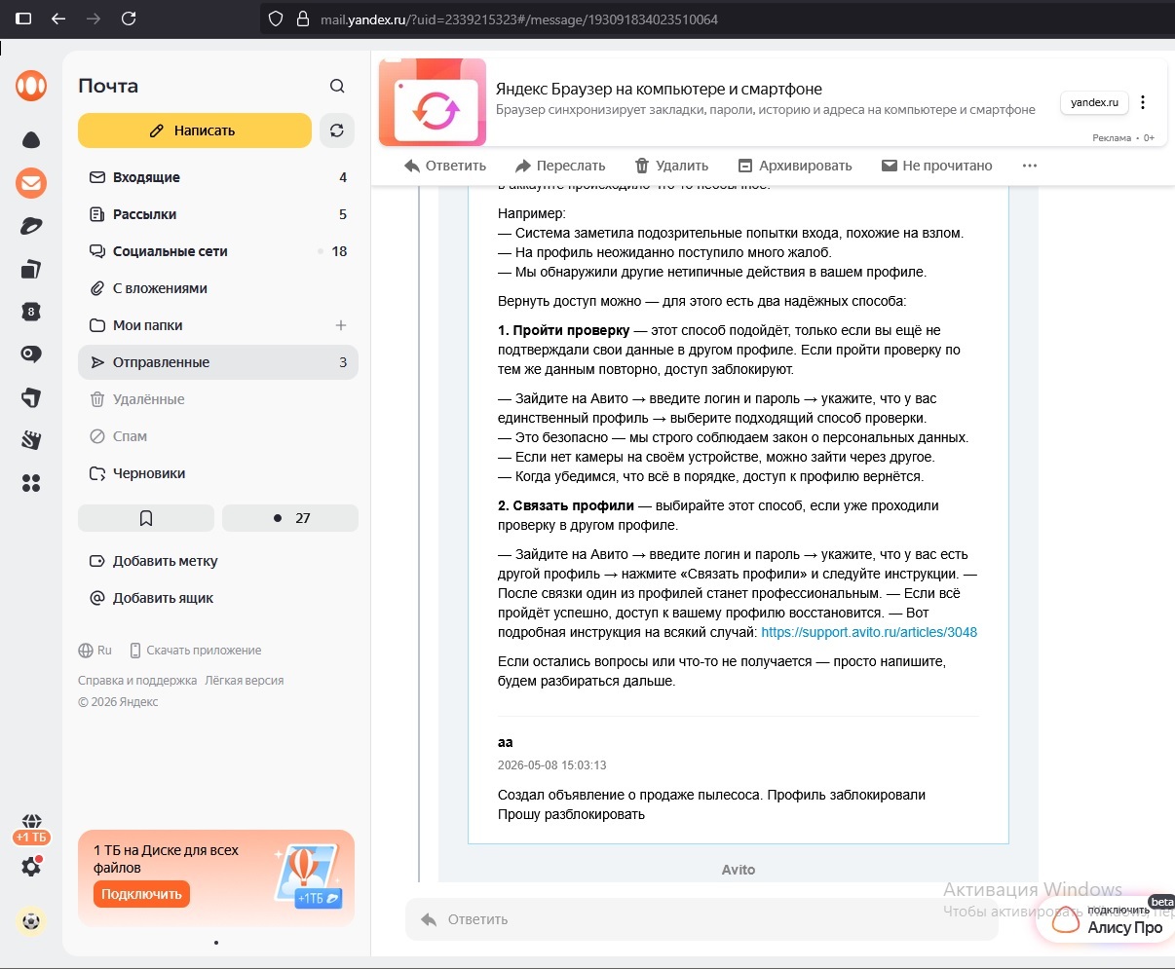Open the ad's three-dot options menu
The height and width of the screenshot is (969, 1175).
point(1143,102)
